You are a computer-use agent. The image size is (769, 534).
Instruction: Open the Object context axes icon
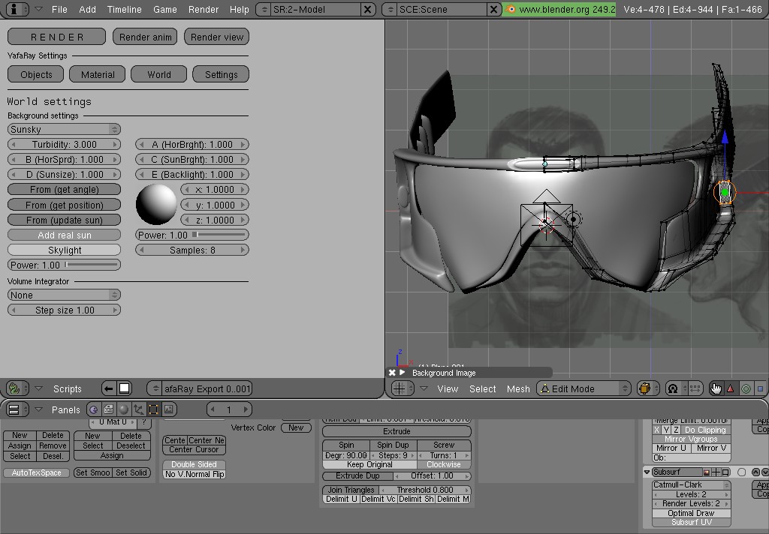139,409
